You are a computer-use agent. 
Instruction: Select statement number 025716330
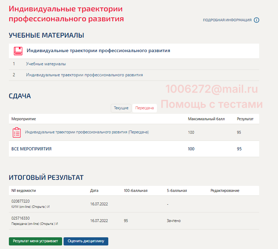[21, 218]
